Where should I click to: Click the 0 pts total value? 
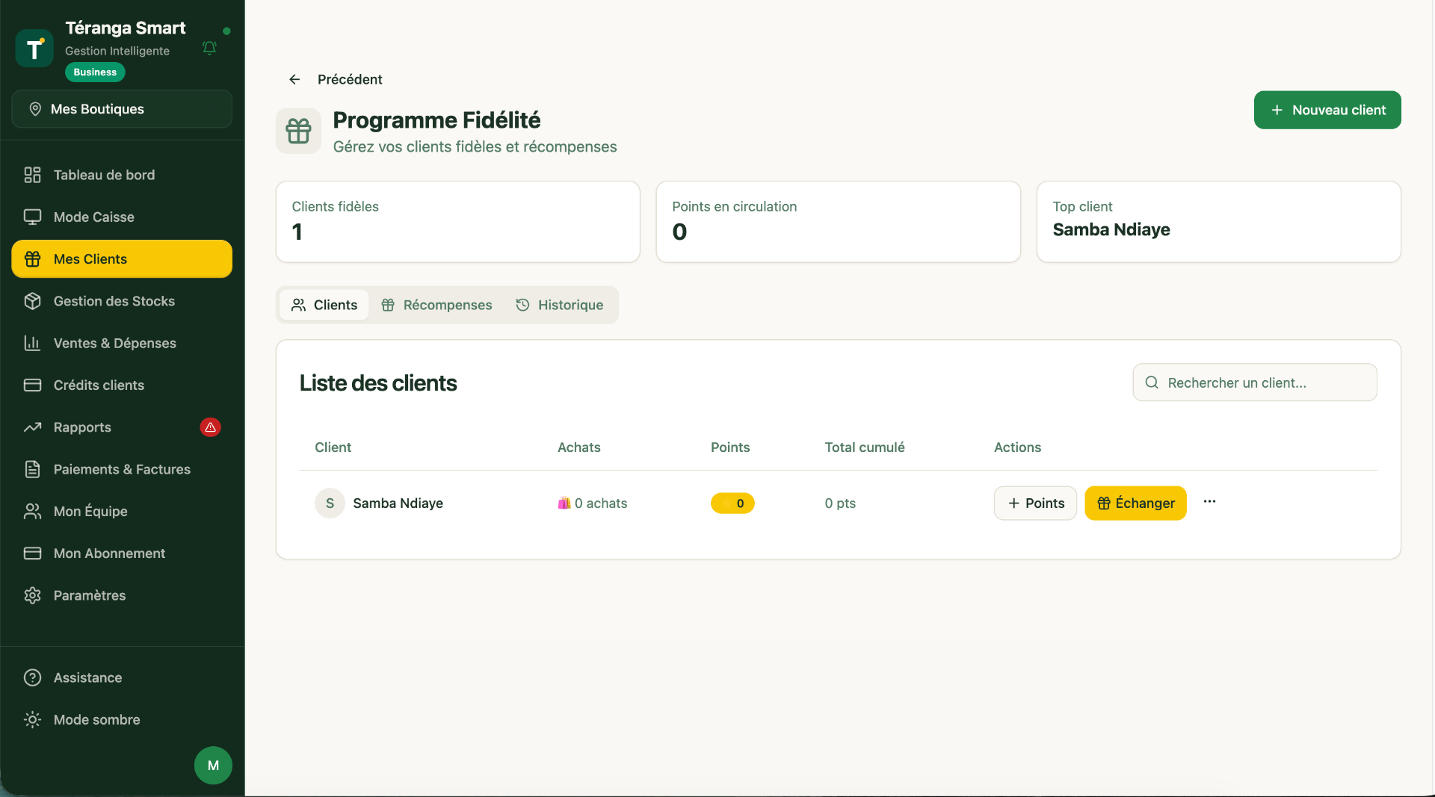pyautogui.click(x=840, y=503)
